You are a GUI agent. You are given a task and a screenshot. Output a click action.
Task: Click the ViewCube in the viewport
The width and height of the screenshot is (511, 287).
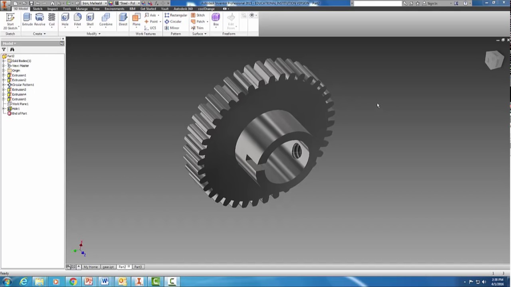coord(494,60)
